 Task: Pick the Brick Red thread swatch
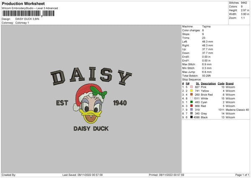[192, 94]
